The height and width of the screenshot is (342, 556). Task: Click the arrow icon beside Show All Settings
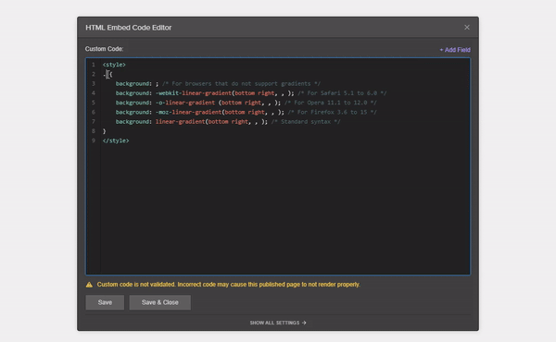(x=304, y=323)
